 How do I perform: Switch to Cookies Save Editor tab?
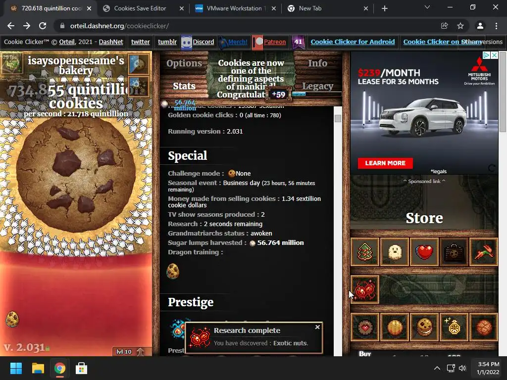[x=140, y=8]
